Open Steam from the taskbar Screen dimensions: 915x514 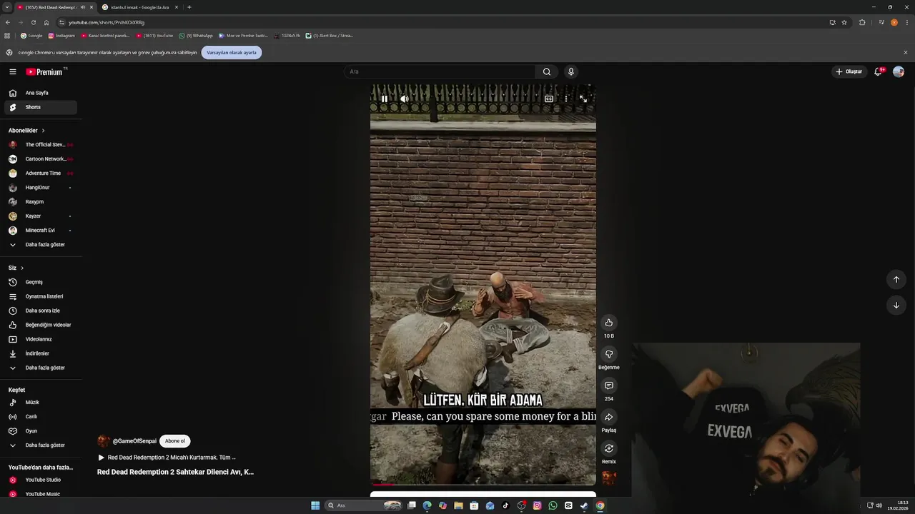pyautogui.click(x=584, y=505)
